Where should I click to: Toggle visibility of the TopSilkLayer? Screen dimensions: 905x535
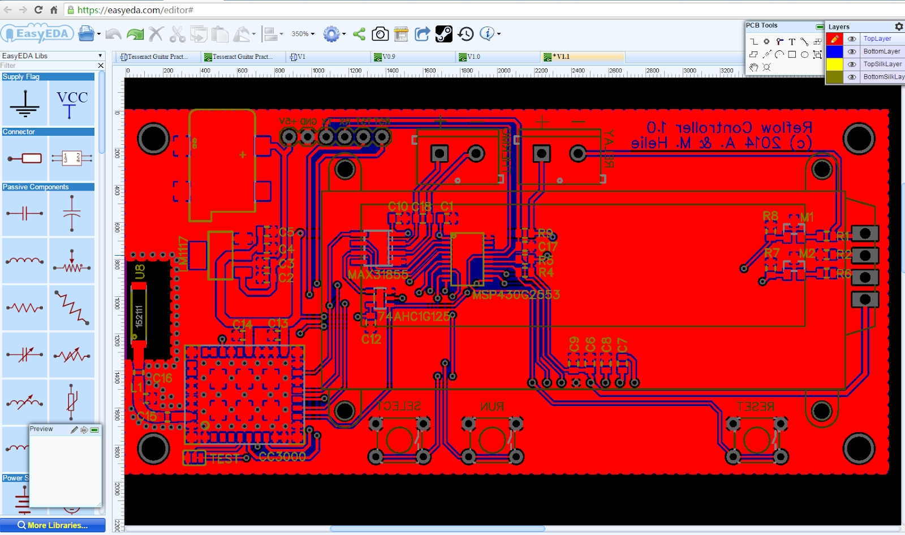[852, 64]
